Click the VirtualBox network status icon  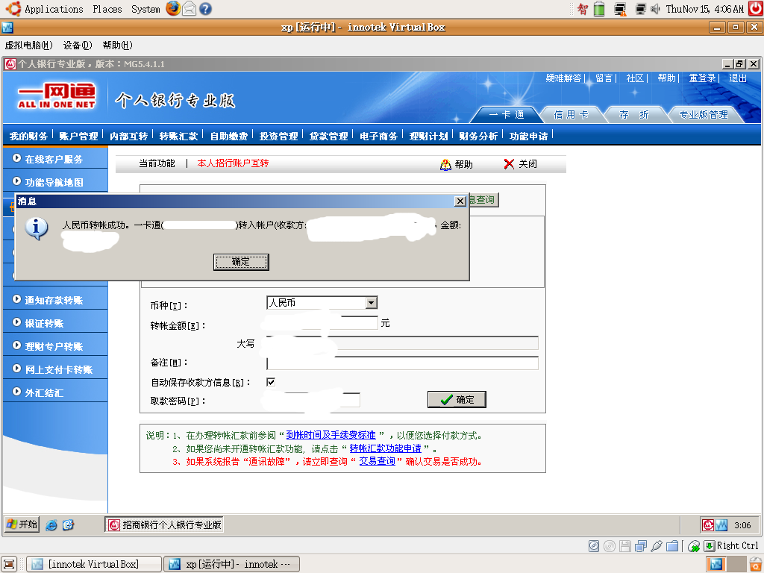(x=641, y=546)
